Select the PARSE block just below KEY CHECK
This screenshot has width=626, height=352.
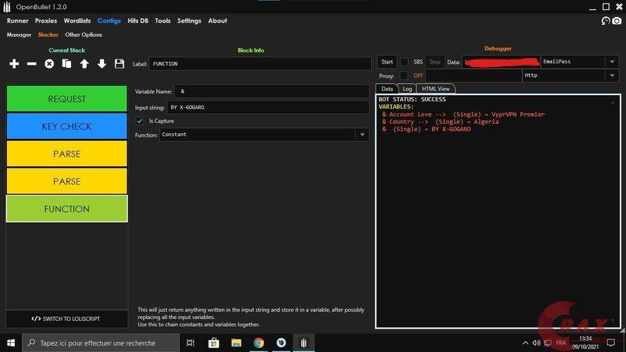pyautogui.click(x=67, y=154)
